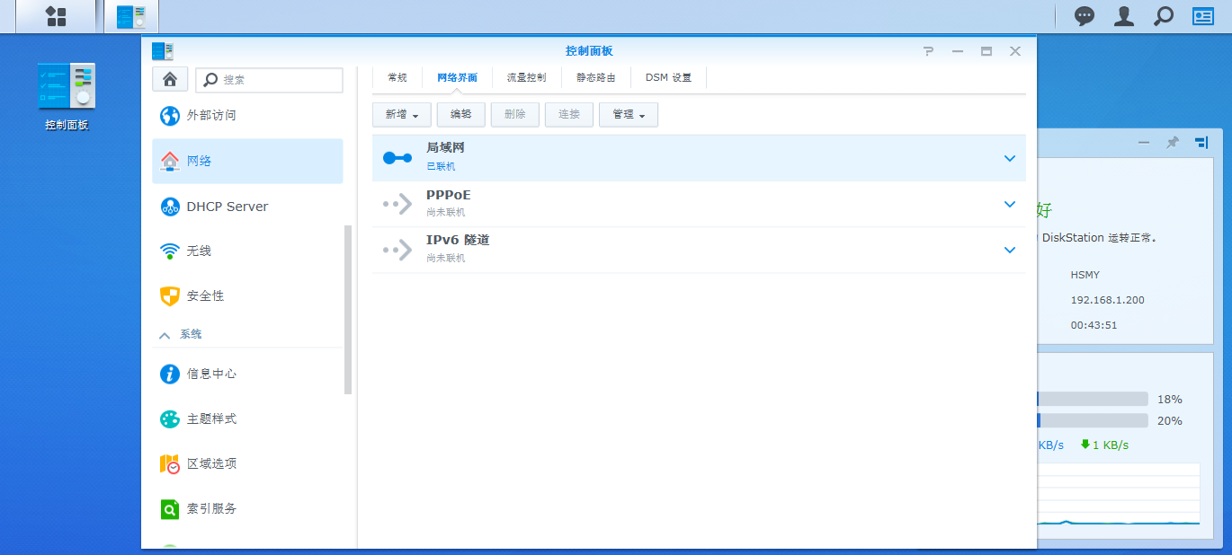
Task: Open the user account options icon
Action: [x=1124, y=16]
